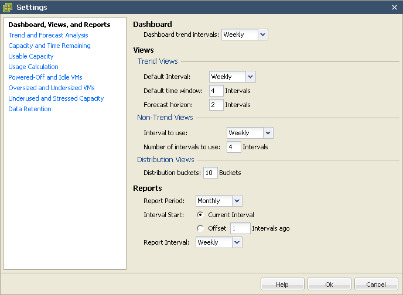Select Usable Capacity in the sidebar
This screenshot has height=295, width=403.
point(31,56)
